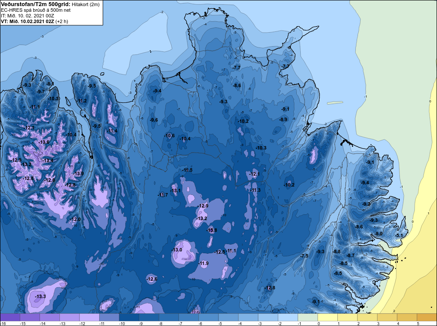Screen dimensions: 437x326
Task: Click the valid time "VT: Mið. 10.02.2021 02Z"
Action: coord(27,21)
